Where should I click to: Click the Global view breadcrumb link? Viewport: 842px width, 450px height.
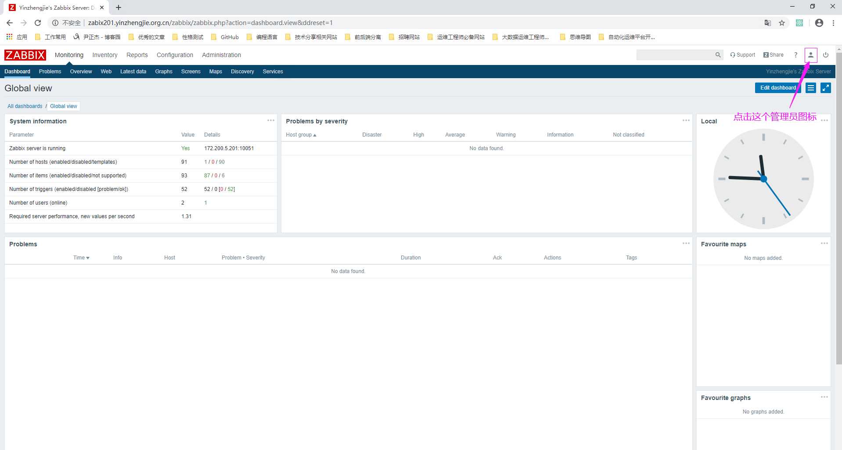point(64,106)
